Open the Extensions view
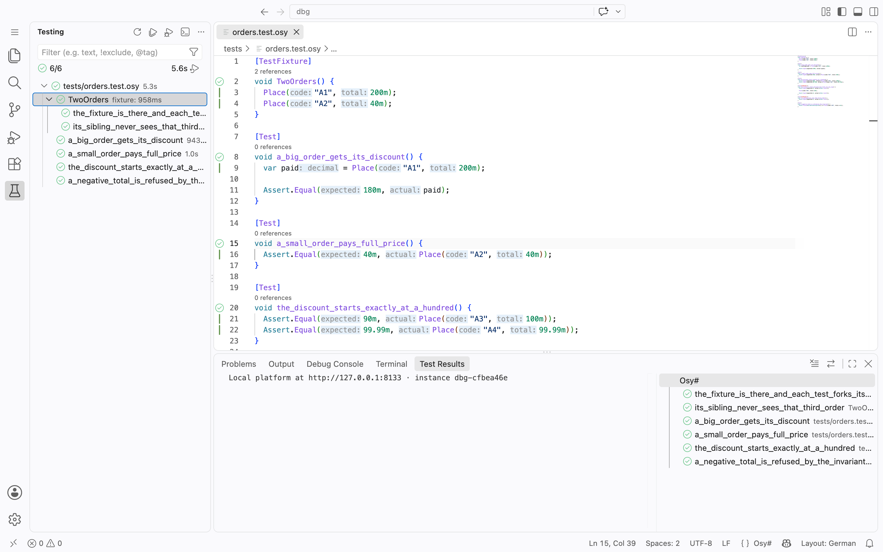This screenshot has height=552, width=883. [15, 164]
